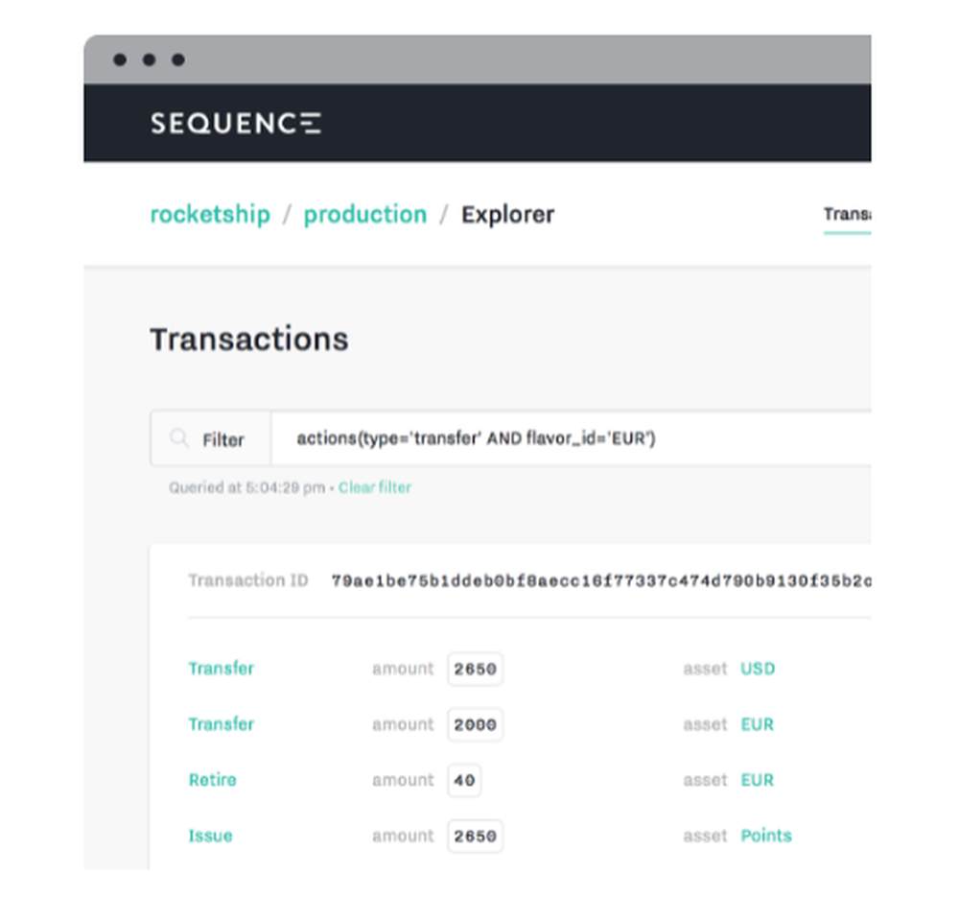Viewport: 959px width, 920px height.
Task: Click the magnifier search icon beside Filter
Action: point(178,438)
